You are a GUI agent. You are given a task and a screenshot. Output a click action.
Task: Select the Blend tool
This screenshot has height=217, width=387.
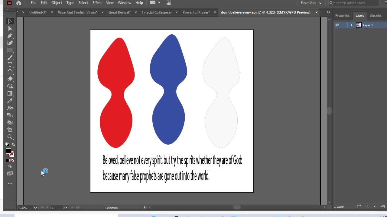click(x=10, y=115)
